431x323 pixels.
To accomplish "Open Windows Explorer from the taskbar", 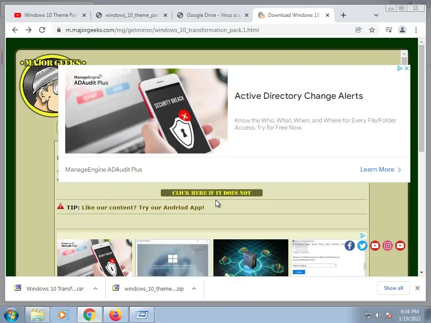I will pos(37,315).
